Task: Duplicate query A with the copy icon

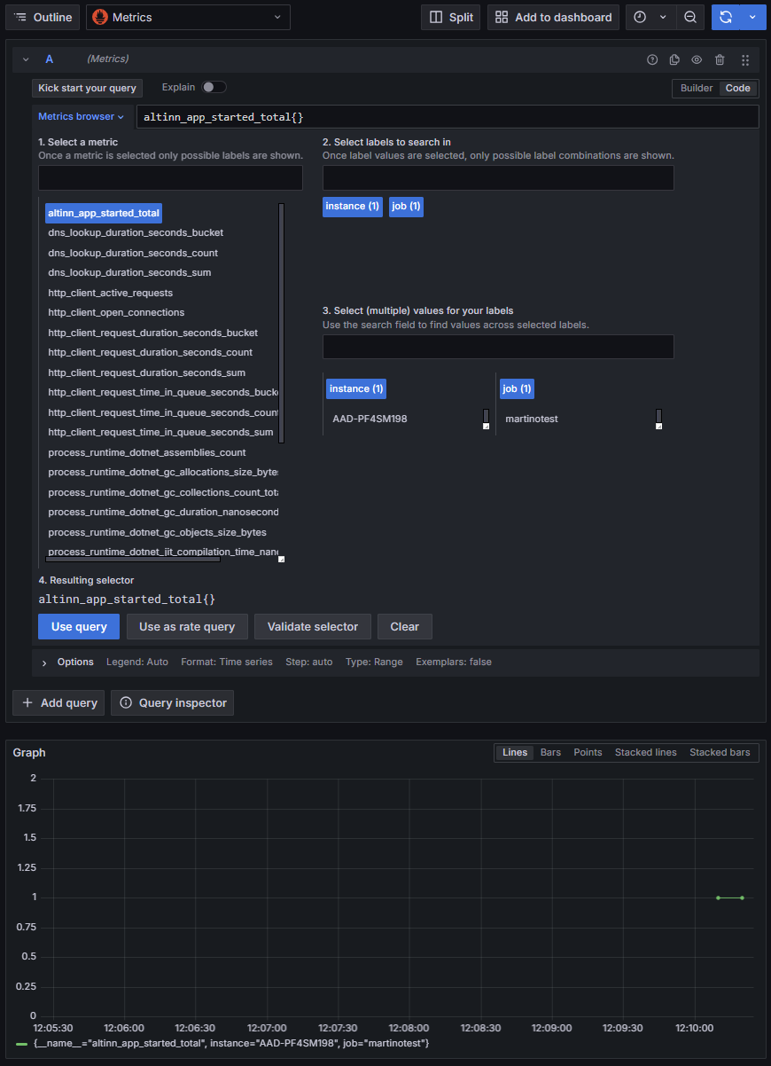Action: coord(674,59)
